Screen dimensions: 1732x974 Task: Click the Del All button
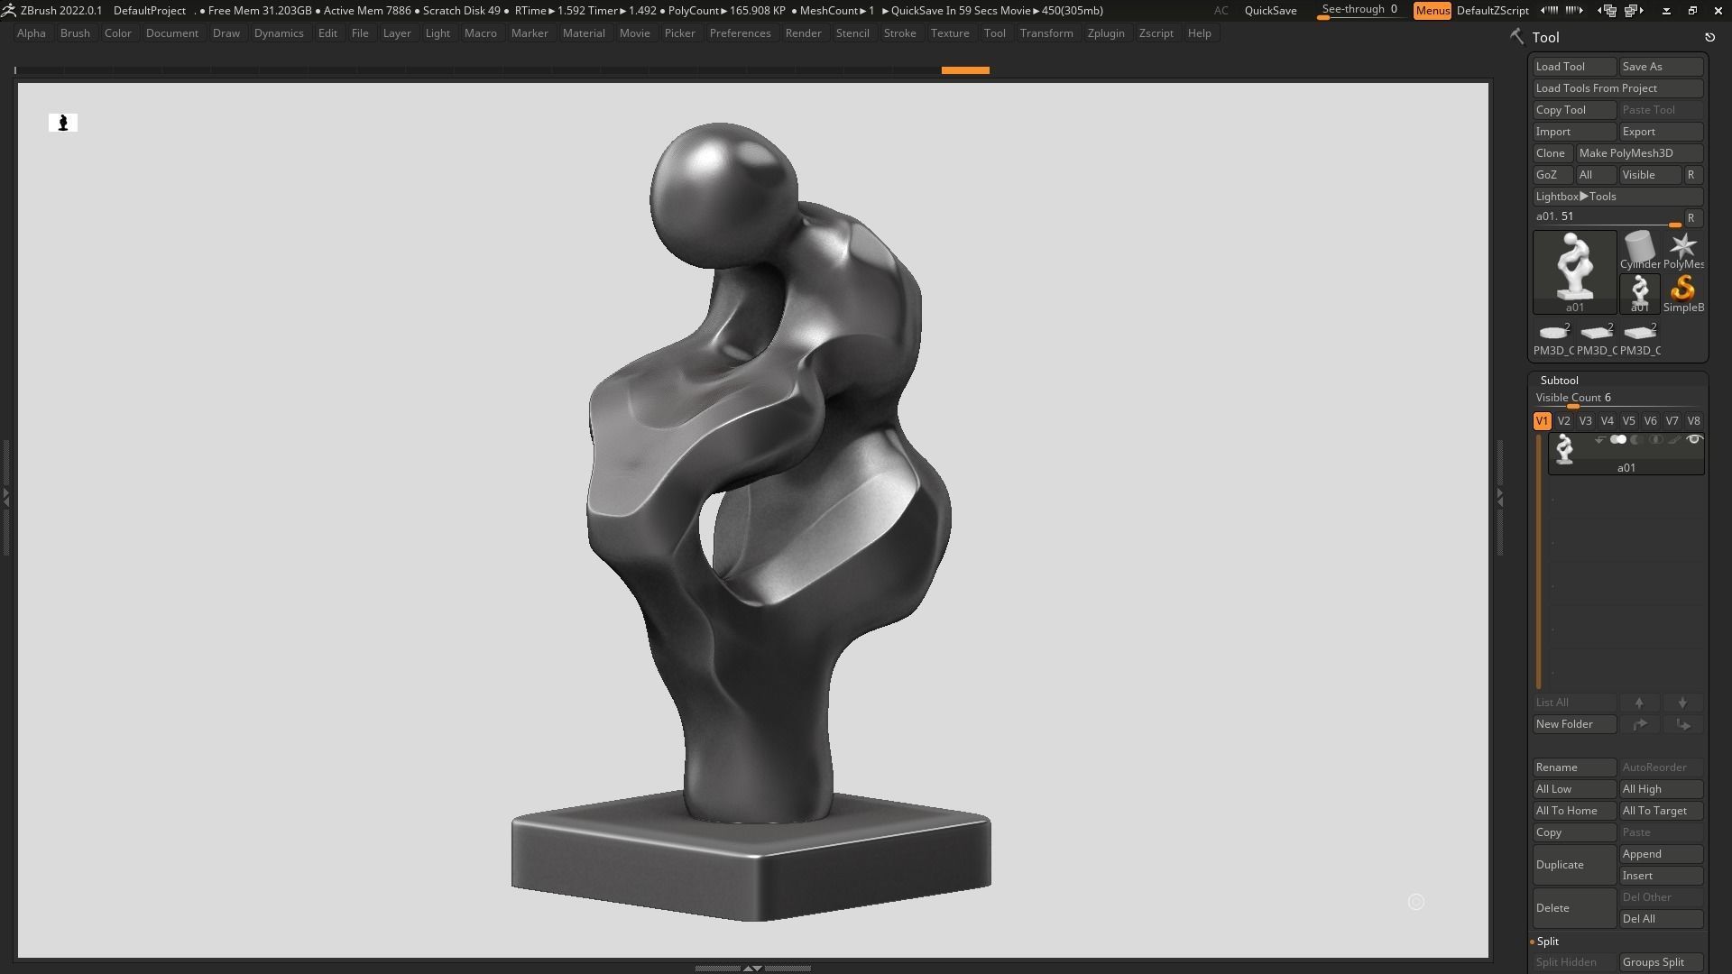tap(1661, 919)
